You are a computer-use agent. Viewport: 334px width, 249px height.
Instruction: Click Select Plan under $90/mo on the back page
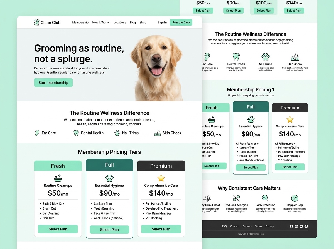[234, 11]
